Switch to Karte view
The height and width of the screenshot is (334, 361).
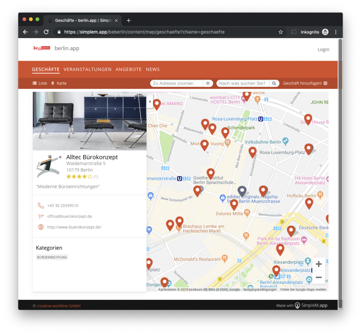click(59, 83)
